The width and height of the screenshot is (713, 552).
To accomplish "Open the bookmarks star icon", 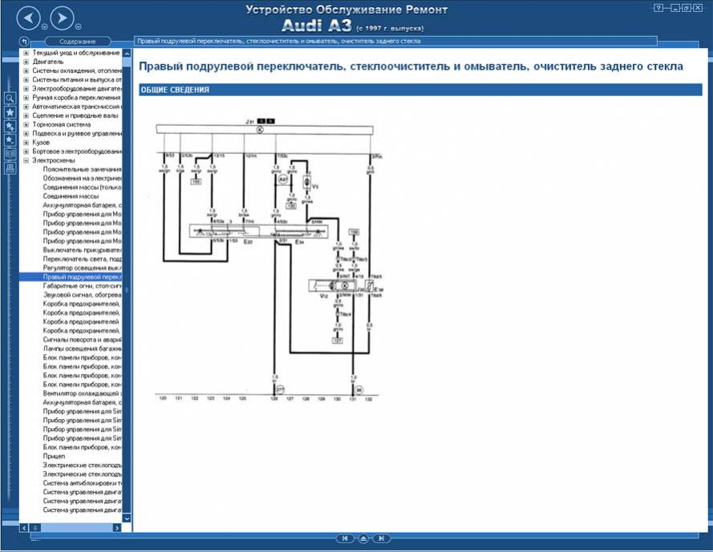I will [x=10, y=112].
